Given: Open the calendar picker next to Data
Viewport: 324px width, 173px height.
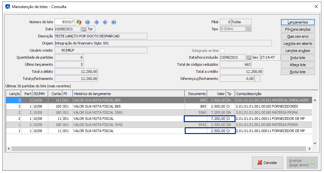Looking at the screenshot, I should coord(84,29).
